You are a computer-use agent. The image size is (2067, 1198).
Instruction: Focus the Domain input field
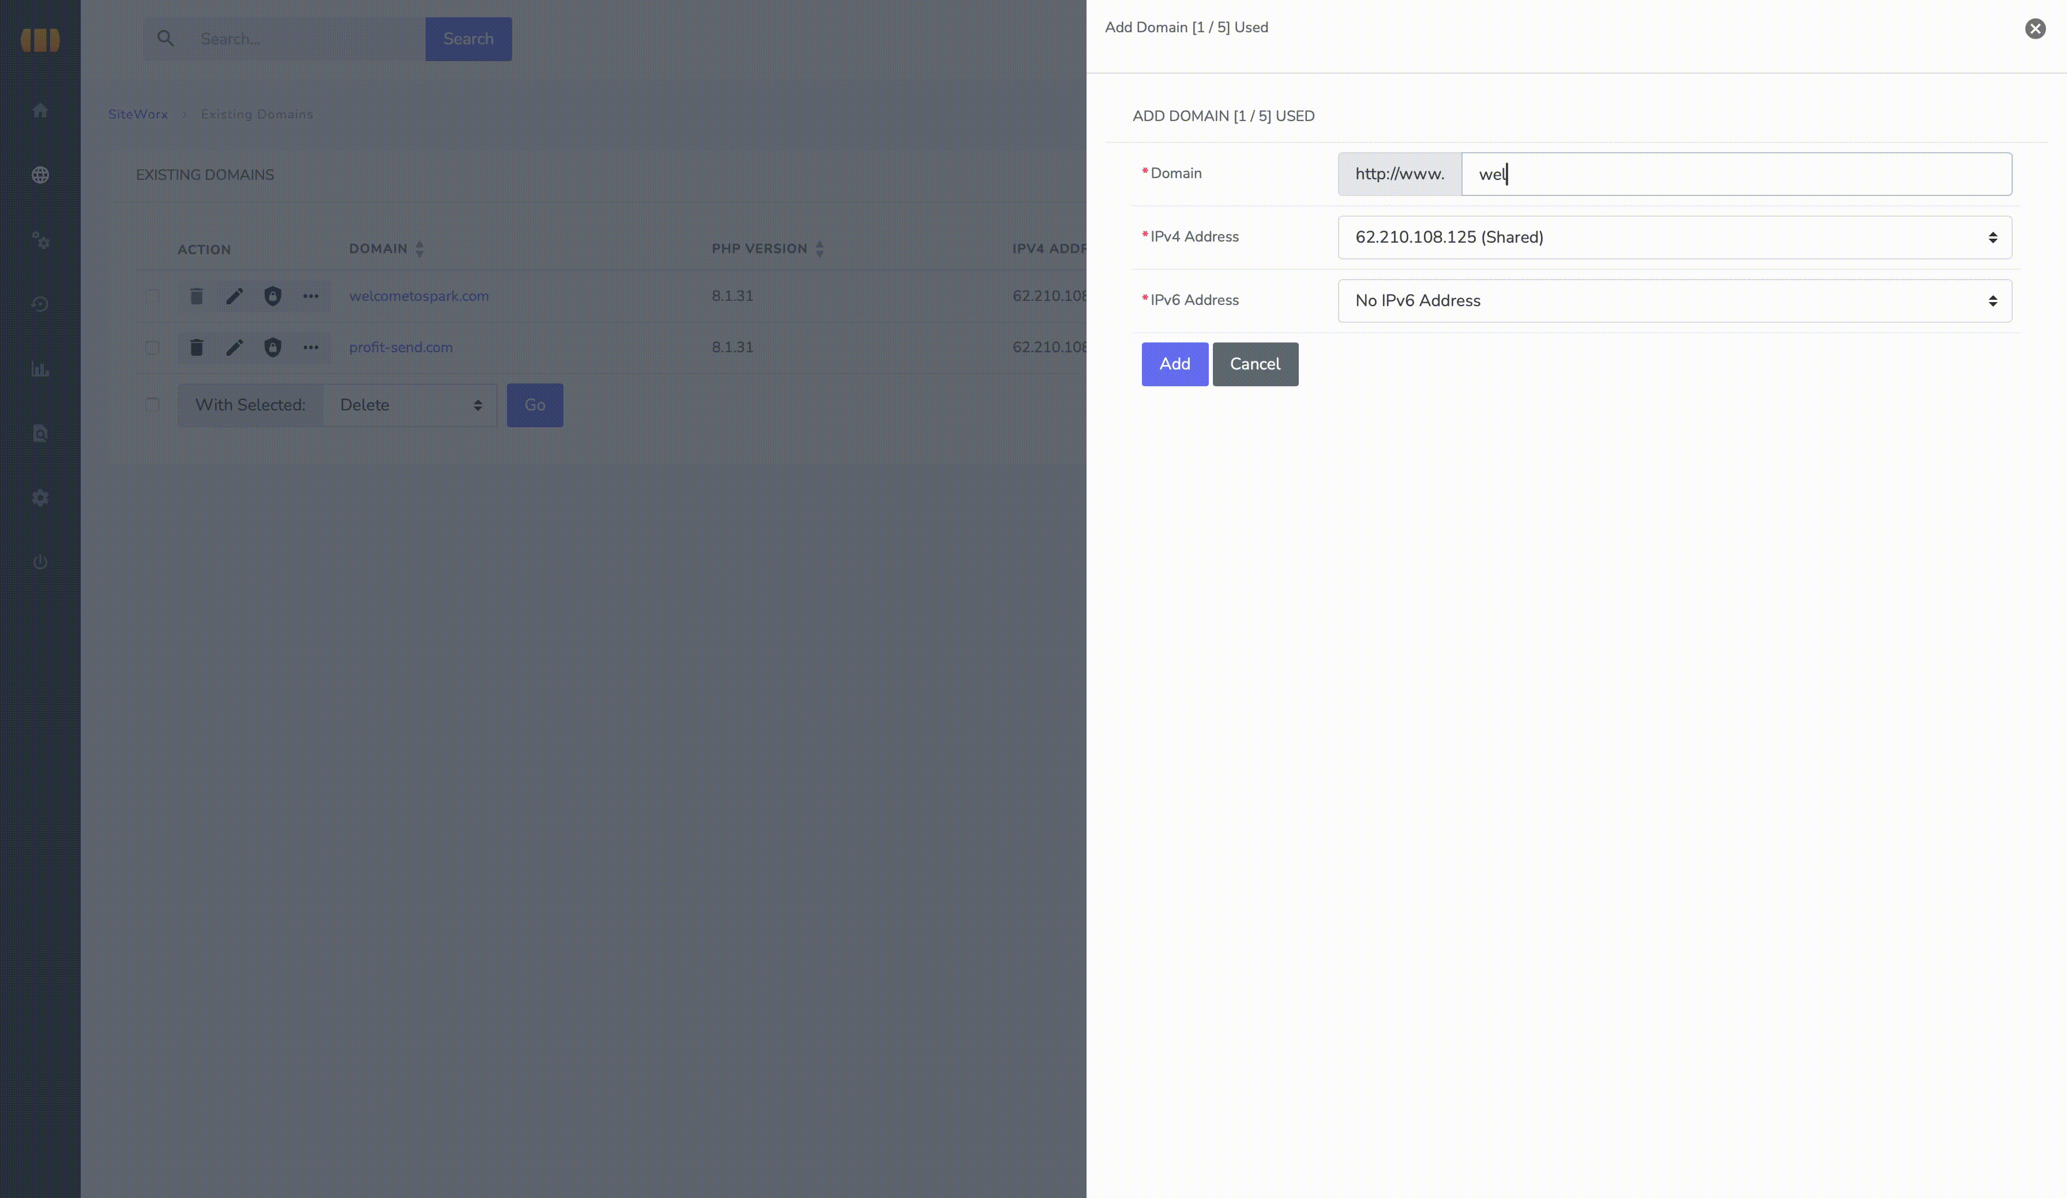pos(1737,174)
